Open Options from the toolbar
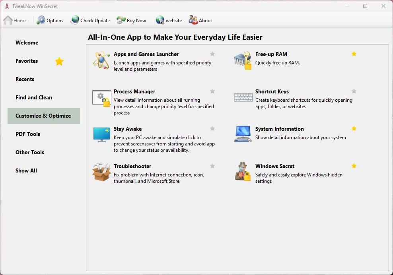The height and width of the screenshot is (275, 393). (50, 20)
